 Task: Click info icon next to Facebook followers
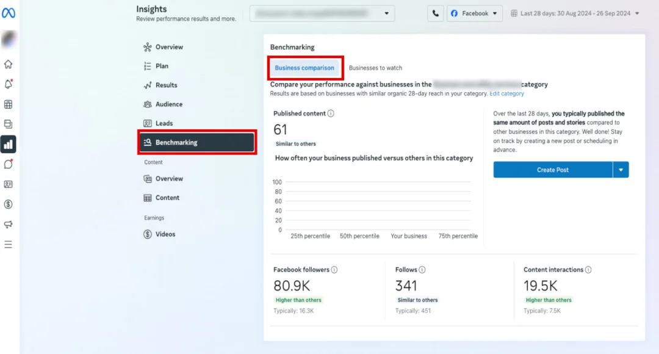334,270
